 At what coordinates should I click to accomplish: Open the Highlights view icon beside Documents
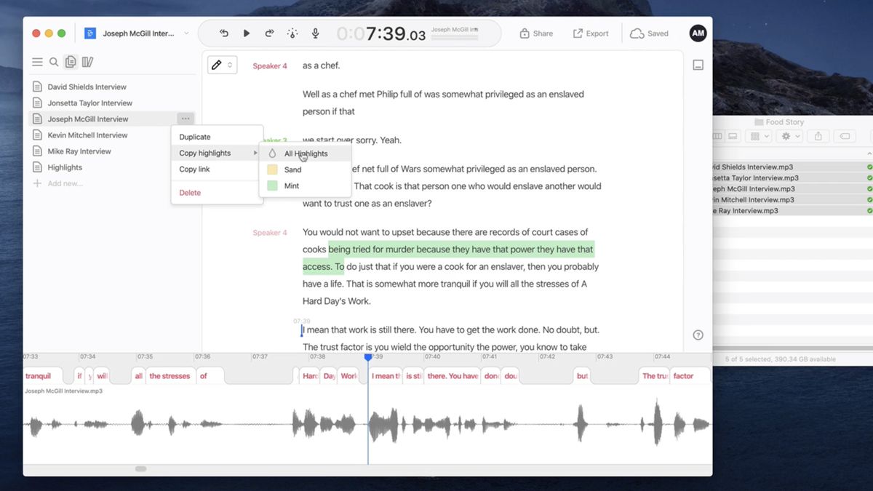tap(87, 62)
